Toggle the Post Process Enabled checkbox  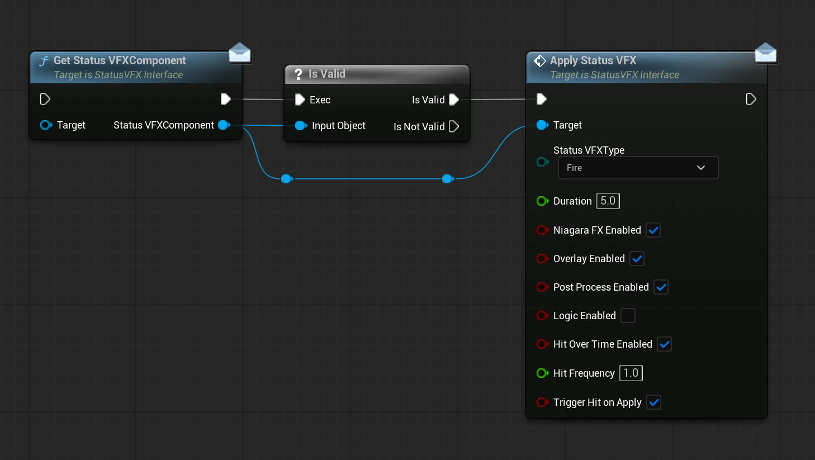[661, 287]
